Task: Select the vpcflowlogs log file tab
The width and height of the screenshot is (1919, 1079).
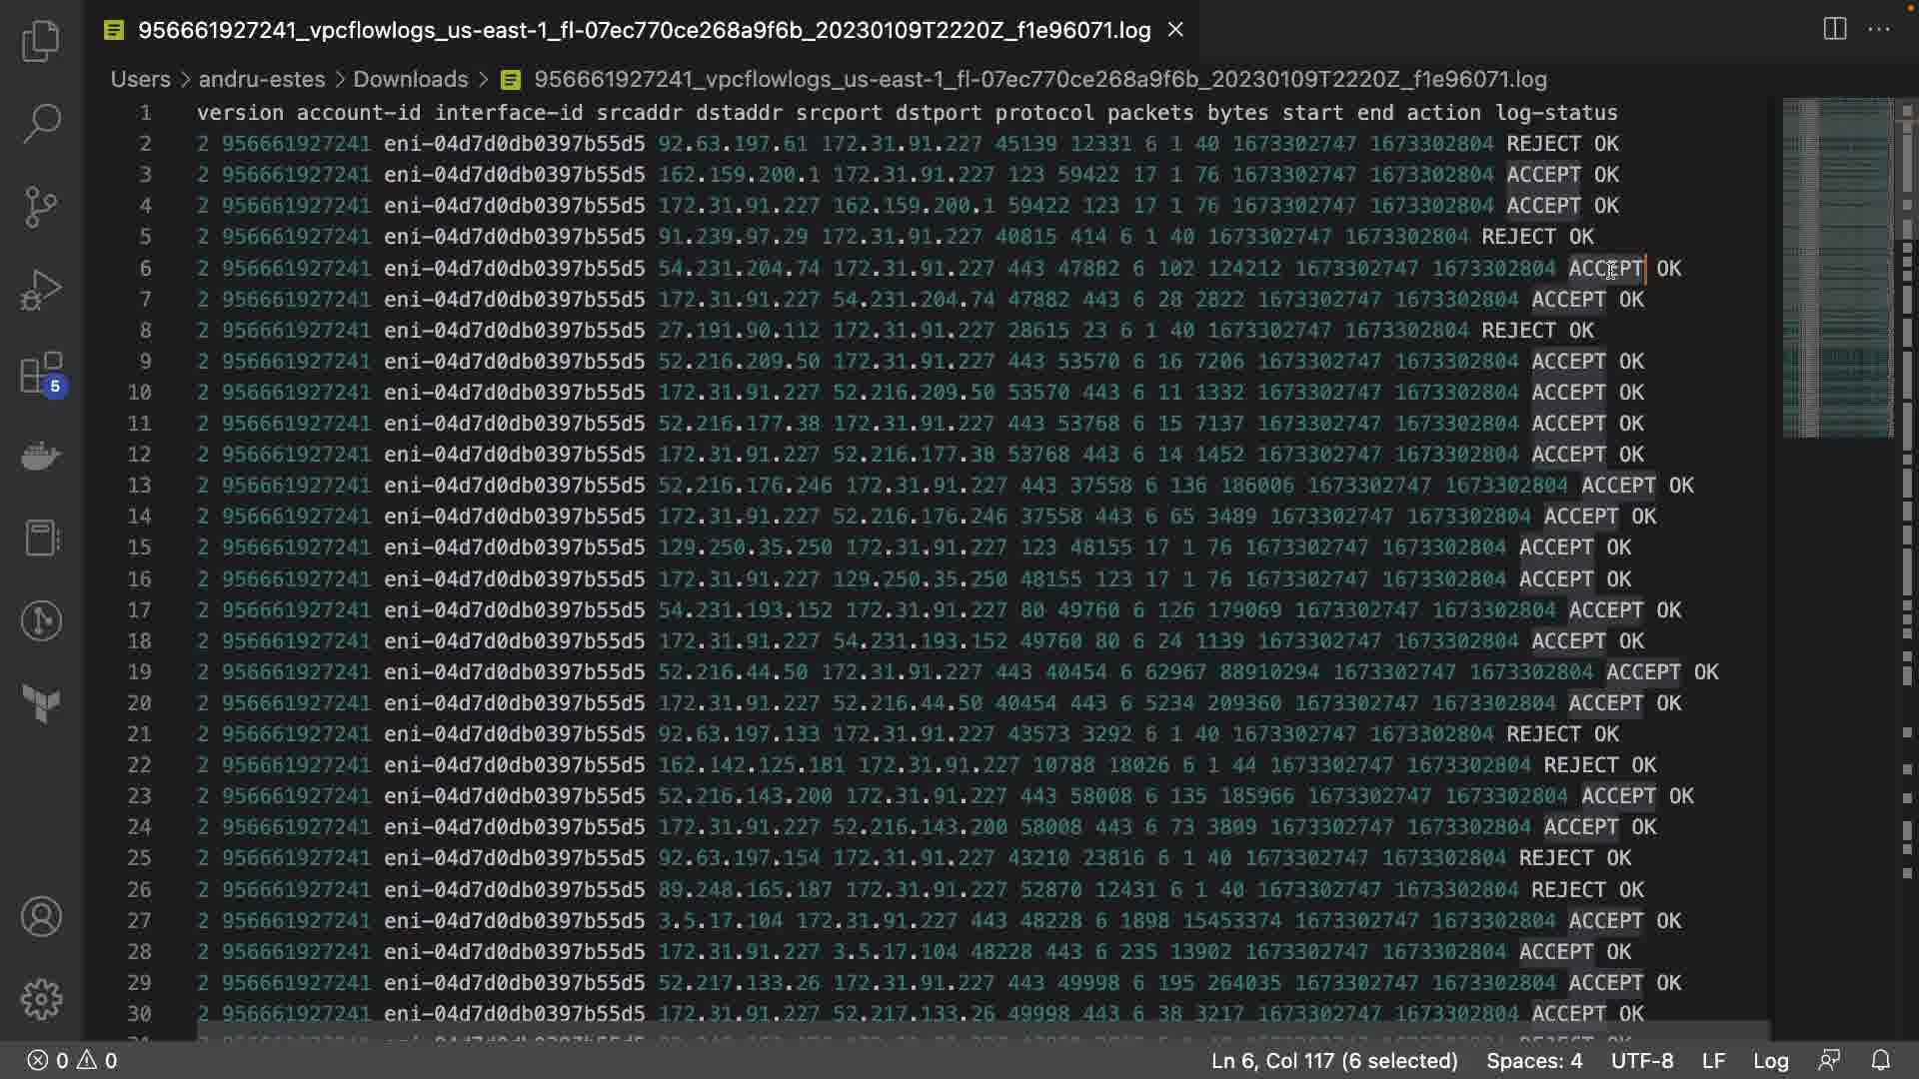Action: coord(644,30)
